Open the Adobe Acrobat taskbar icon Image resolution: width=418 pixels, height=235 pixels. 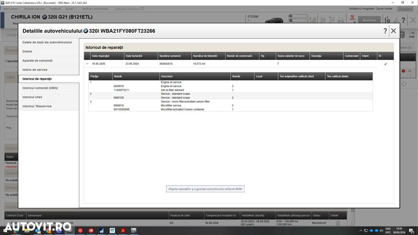click(123, 230)
